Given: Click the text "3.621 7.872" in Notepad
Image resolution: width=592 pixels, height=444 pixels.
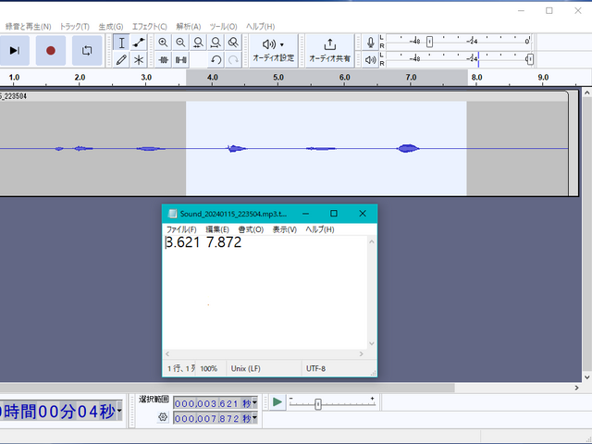Looking at the screenshot, I should pyautogui.click(x=203, y=242).
